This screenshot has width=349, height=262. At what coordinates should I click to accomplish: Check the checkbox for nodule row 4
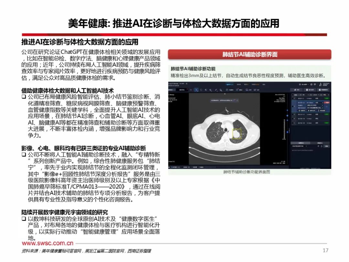(x=293, y=118)
